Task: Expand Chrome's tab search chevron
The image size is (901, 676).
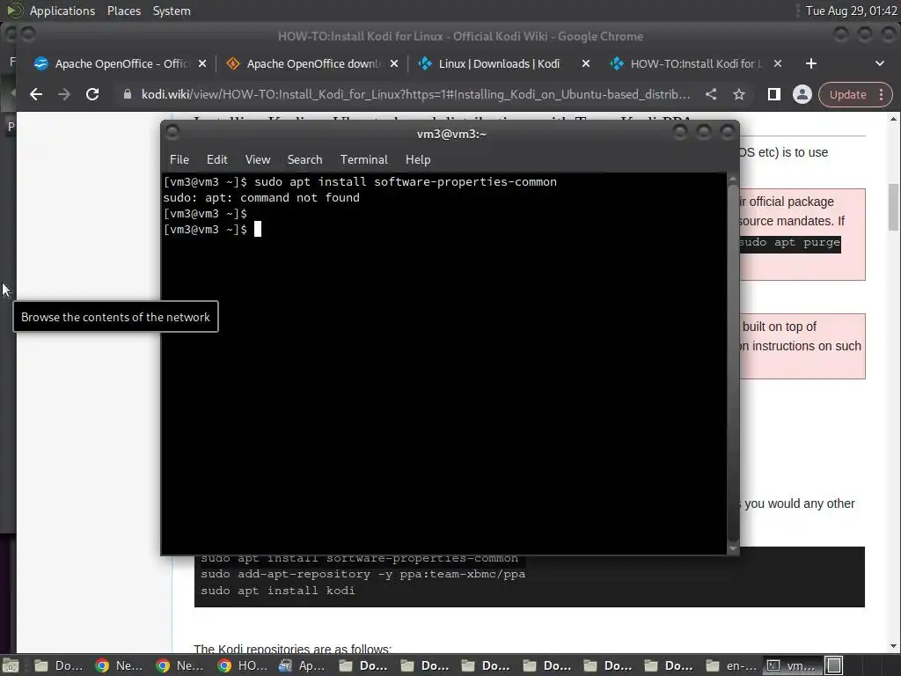Action: tap(880, 63)
